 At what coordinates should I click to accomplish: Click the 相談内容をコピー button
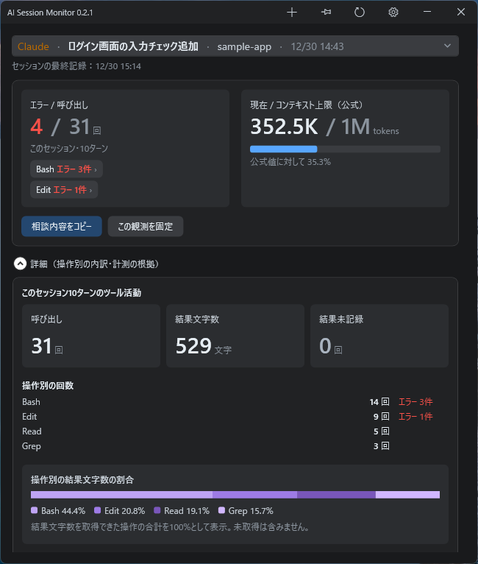[x=62, y=226]
